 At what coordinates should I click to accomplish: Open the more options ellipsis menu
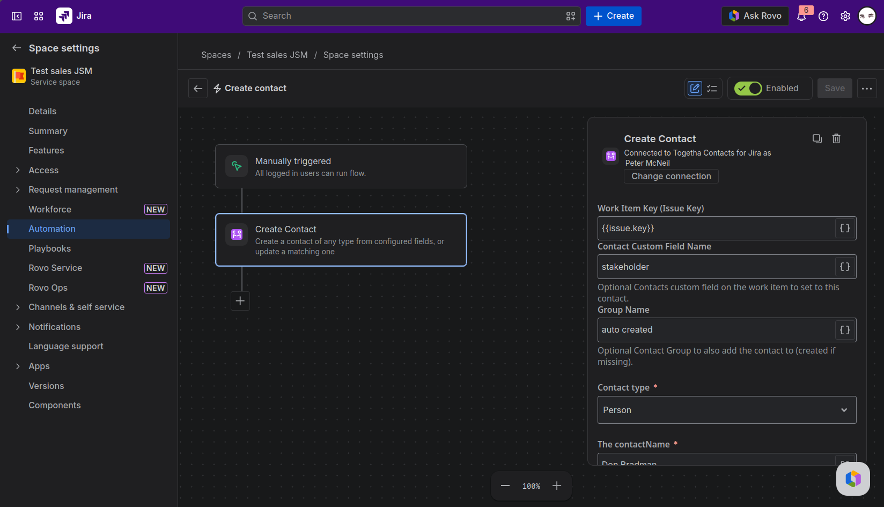tap(867, 89)
